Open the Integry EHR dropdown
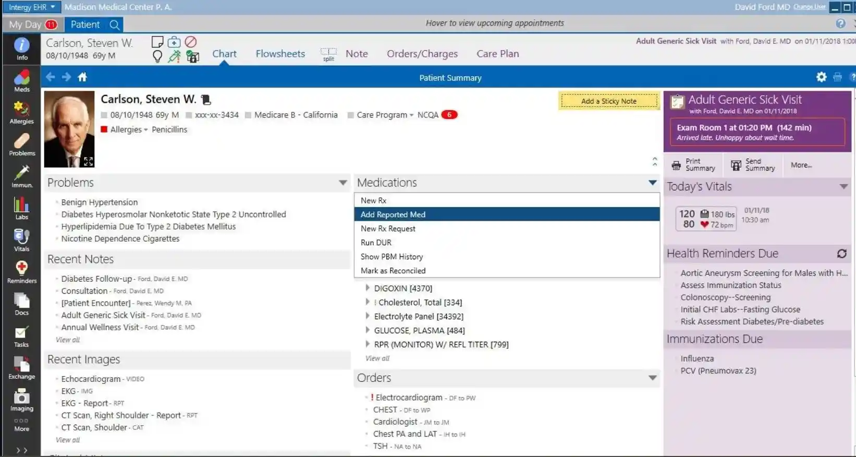The width and height of the screenshot is (856, 457). pyautogui.click(x=31, y=7)
